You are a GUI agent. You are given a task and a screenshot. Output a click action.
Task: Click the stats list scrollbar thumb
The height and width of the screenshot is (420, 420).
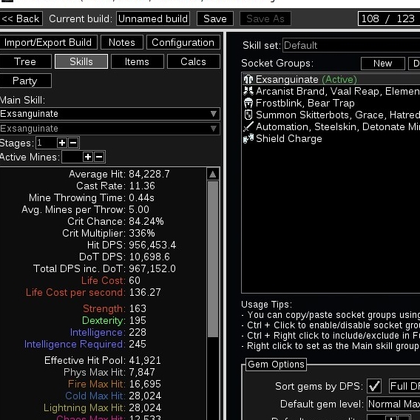[x=213, y=259]
